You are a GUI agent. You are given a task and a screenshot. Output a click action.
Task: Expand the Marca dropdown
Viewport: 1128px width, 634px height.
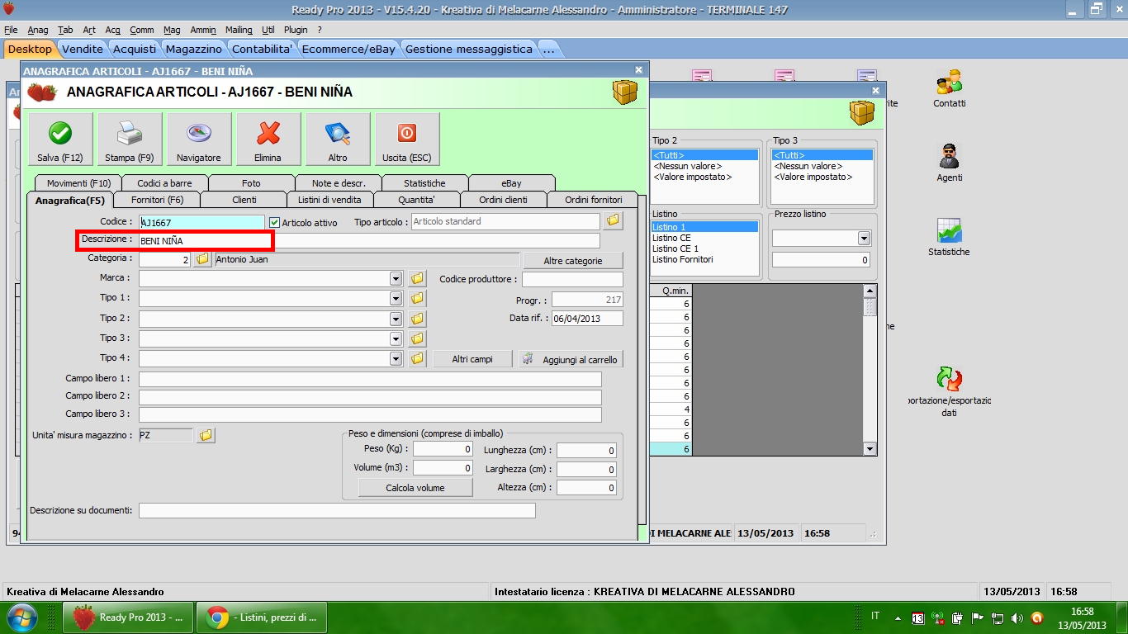(x=396, y=279)
